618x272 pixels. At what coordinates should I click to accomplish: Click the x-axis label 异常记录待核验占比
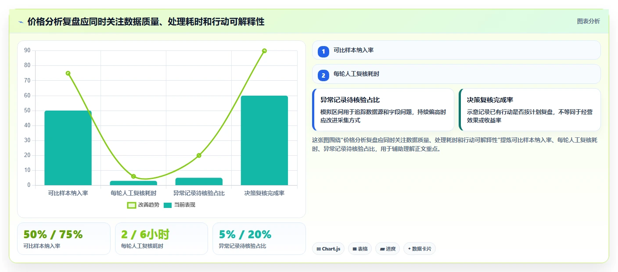(199, 193)
